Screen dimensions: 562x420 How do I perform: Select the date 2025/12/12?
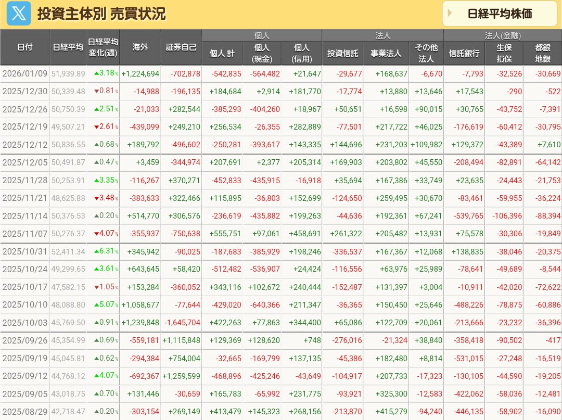click(25, 145)
